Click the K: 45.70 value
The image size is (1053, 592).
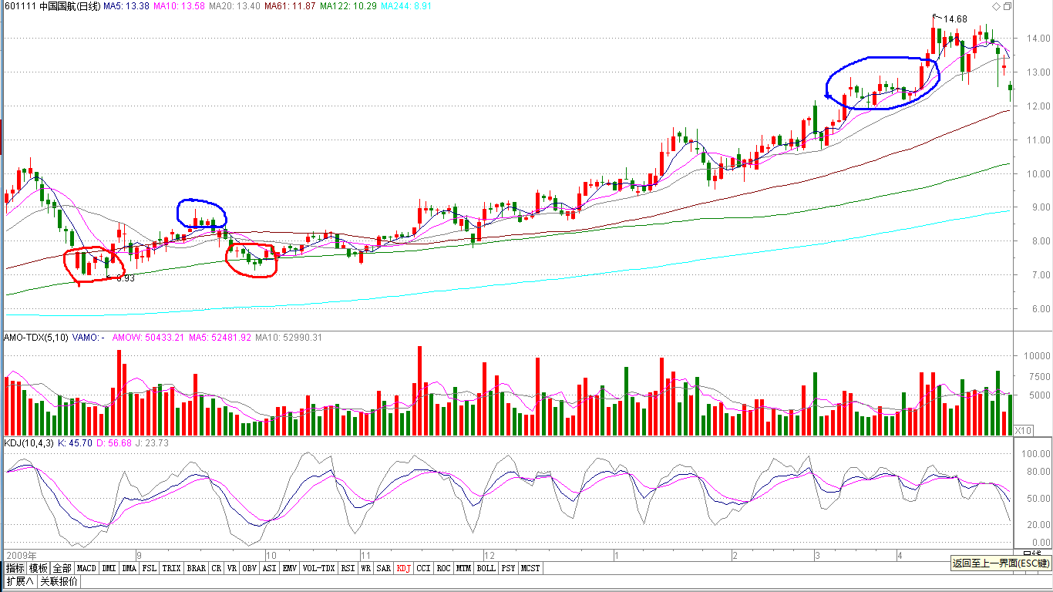click(76, 443)
